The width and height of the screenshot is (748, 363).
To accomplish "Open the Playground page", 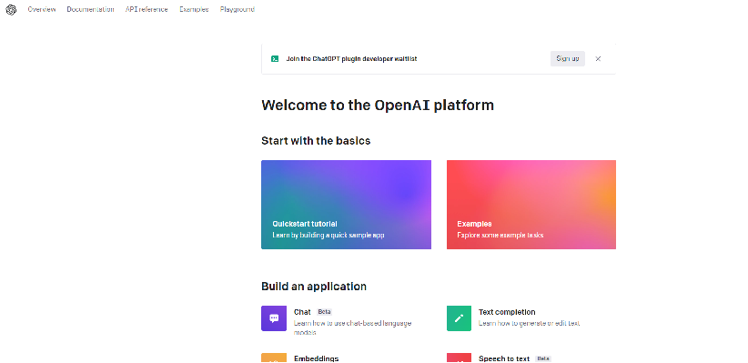I will [x=238, y=9].
